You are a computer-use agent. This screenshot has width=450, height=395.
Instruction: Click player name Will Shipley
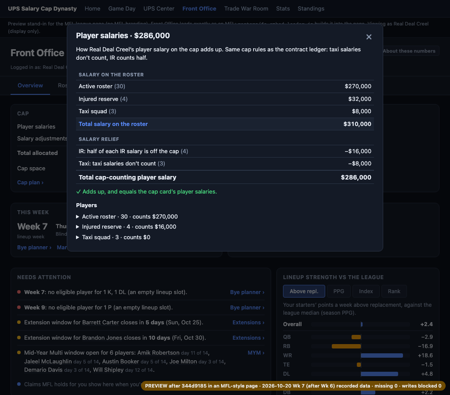(108, 370)
